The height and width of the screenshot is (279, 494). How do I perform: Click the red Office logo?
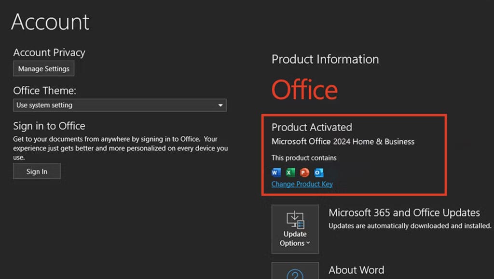click(x=304, y=90)
